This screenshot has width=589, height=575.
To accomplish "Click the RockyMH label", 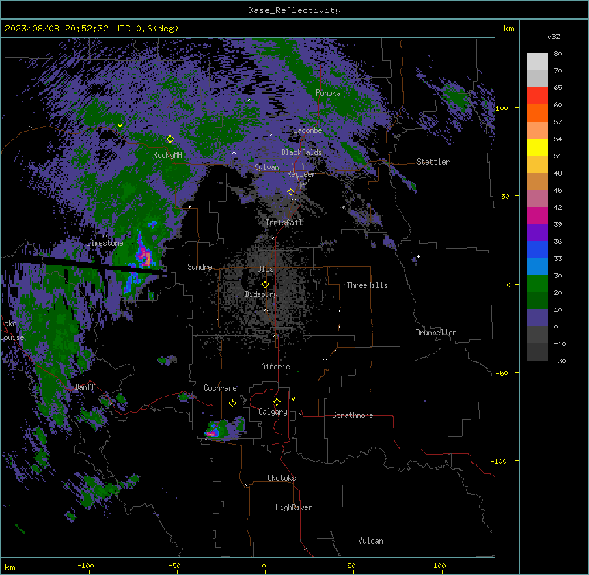I will (167, 155).
